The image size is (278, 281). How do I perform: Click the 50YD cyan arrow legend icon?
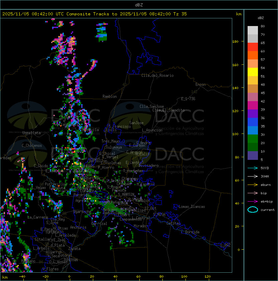coord(253,168)
